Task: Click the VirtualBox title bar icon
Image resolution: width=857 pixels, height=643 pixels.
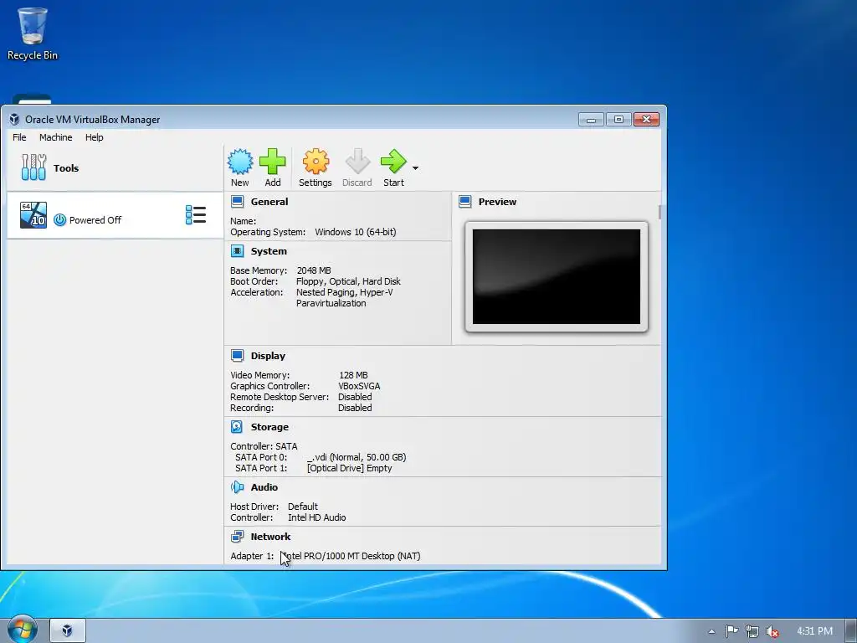Action: (14, 119)
